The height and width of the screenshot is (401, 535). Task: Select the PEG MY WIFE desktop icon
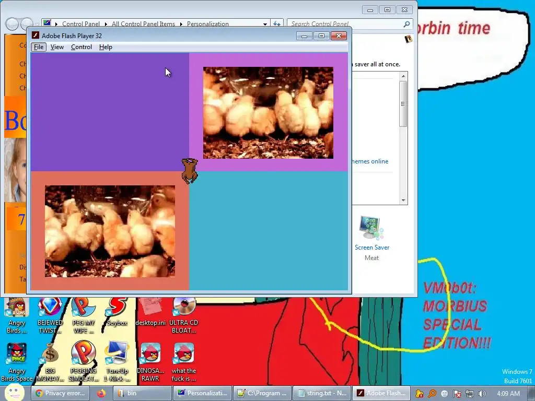pos(83,316)
